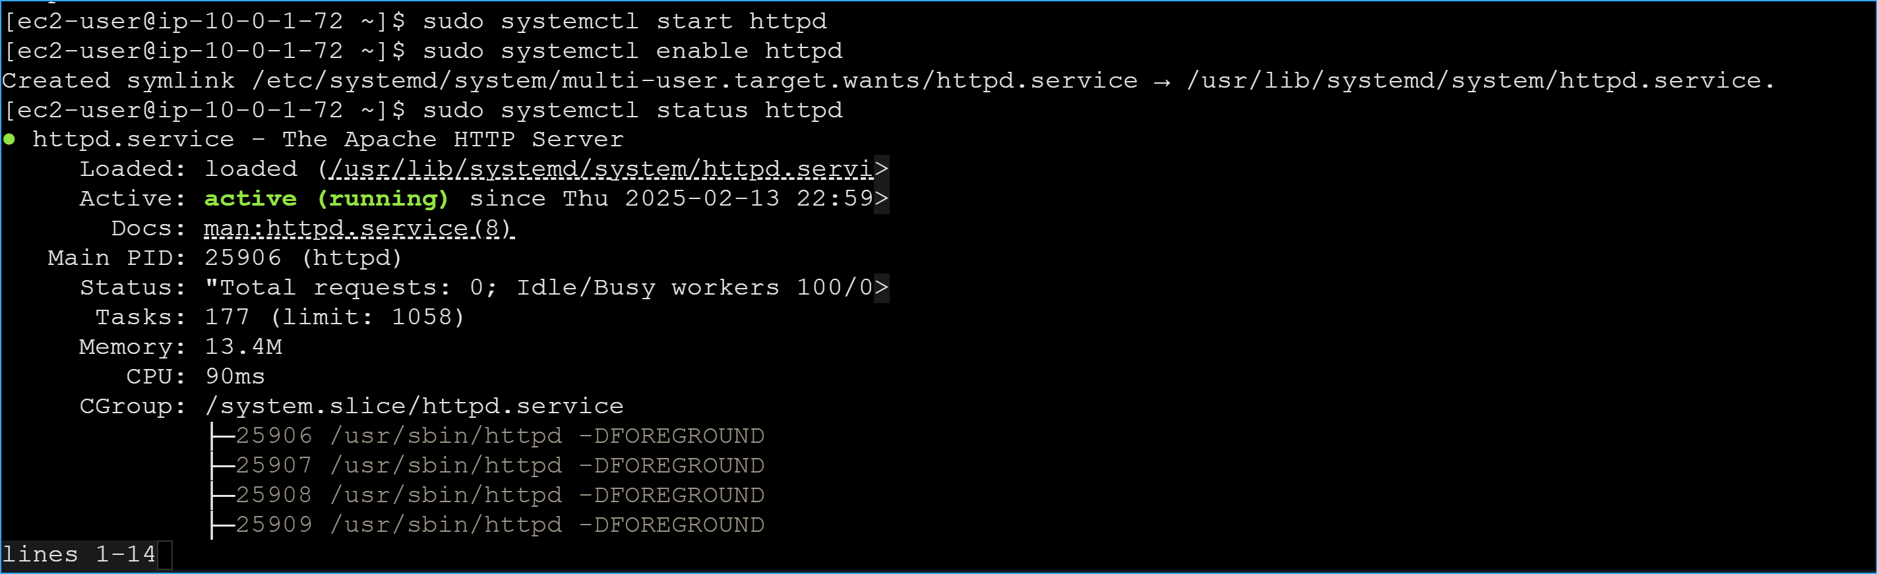
Task: Click the pager cursor block after lines 1-14
Action: [x=165, y=554]
